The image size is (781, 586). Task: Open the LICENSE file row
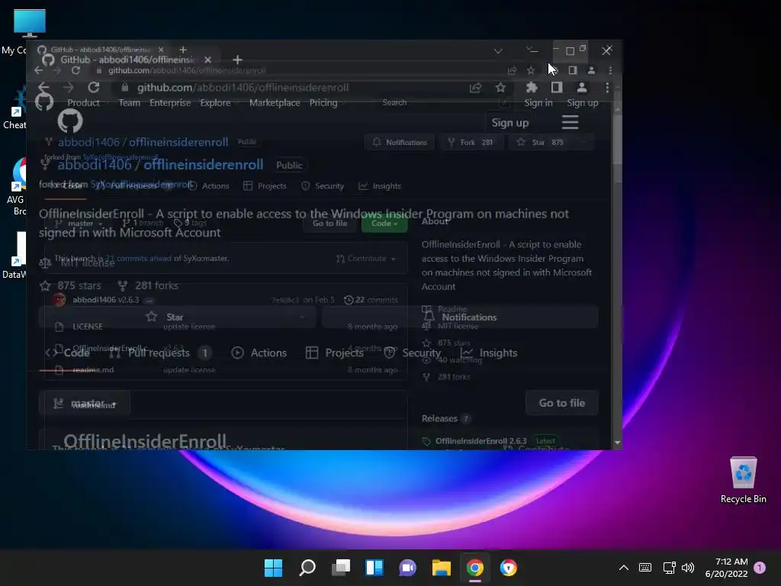coord(226,327)
